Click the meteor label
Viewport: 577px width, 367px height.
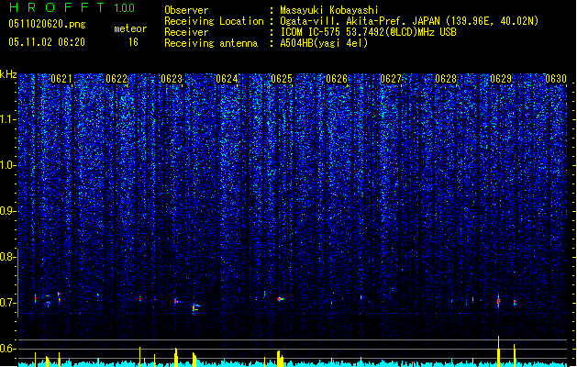tap(130, 28)
